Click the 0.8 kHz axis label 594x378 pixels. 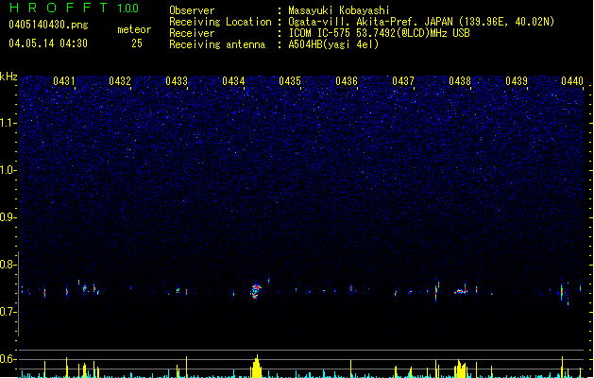tap(8, 265)
